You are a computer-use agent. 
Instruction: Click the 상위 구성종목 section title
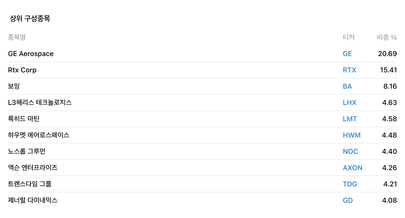30,19
